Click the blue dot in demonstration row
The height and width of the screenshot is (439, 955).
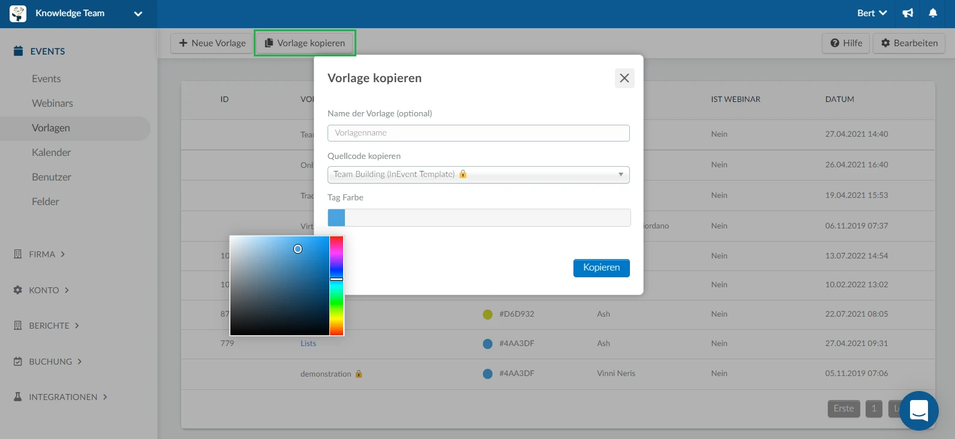(x=488, y=374)
